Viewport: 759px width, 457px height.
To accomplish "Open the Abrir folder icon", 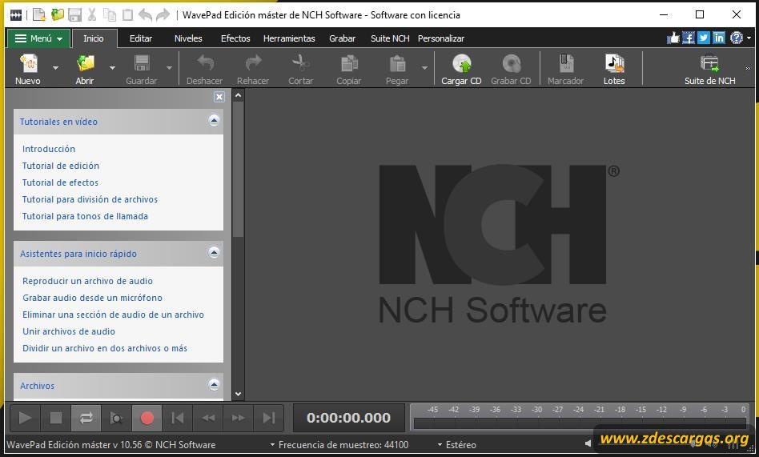I will tap(85, 64).
